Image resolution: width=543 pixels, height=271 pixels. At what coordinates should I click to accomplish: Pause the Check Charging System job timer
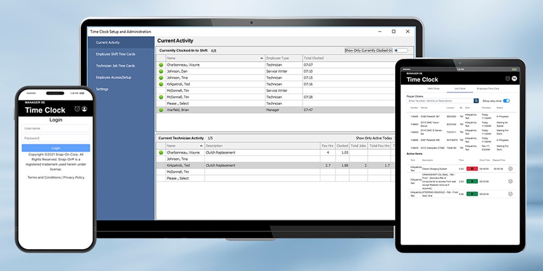click(472, 168)
